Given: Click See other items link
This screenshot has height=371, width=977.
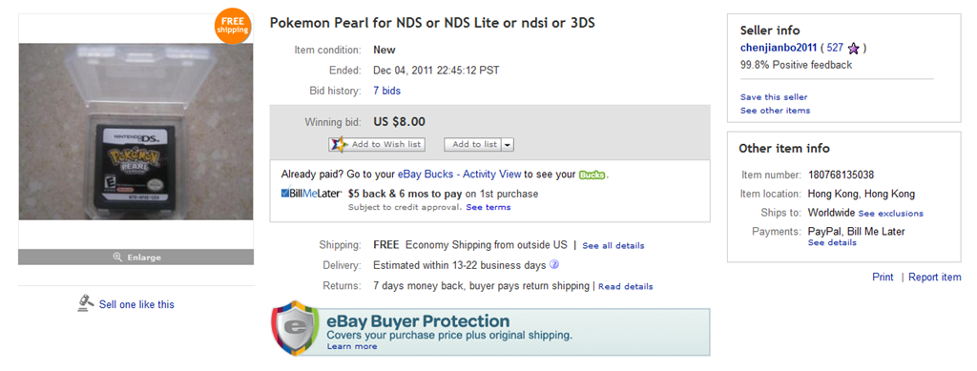Looking at the screenshot, I should tap(775, 111).
